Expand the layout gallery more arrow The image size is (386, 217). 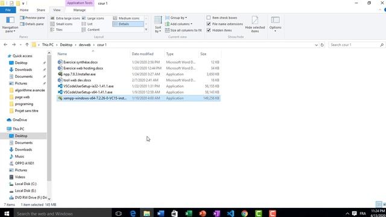146,30
